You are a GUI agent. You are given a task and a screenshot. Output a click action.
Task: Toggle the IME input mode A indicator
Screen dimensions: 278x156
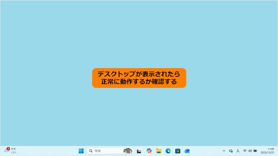click(238, 151)
